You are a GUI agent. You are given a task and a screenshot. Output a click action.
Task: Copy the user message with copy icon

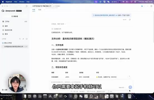click(x=130, y=20)
